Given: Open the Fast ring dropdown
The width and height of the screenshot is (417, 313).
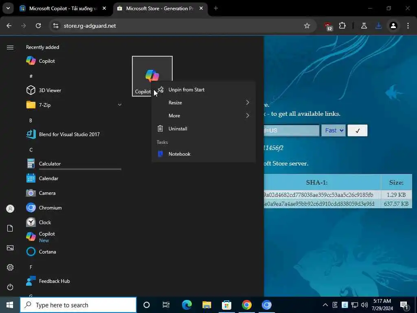Looking at the screenshot, I should click(334, 130).
